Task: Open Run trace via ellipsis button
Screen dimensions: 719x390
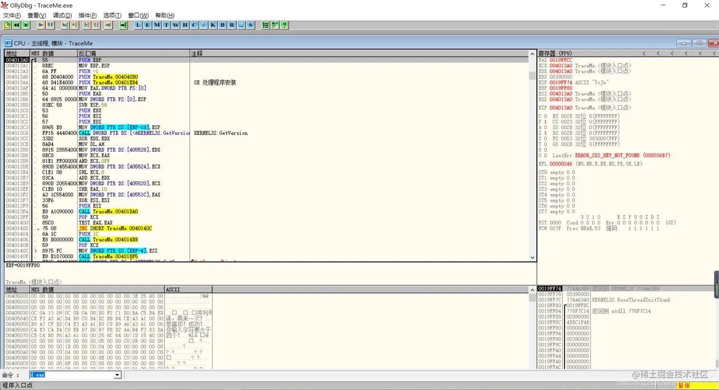Action: (242, 25)
